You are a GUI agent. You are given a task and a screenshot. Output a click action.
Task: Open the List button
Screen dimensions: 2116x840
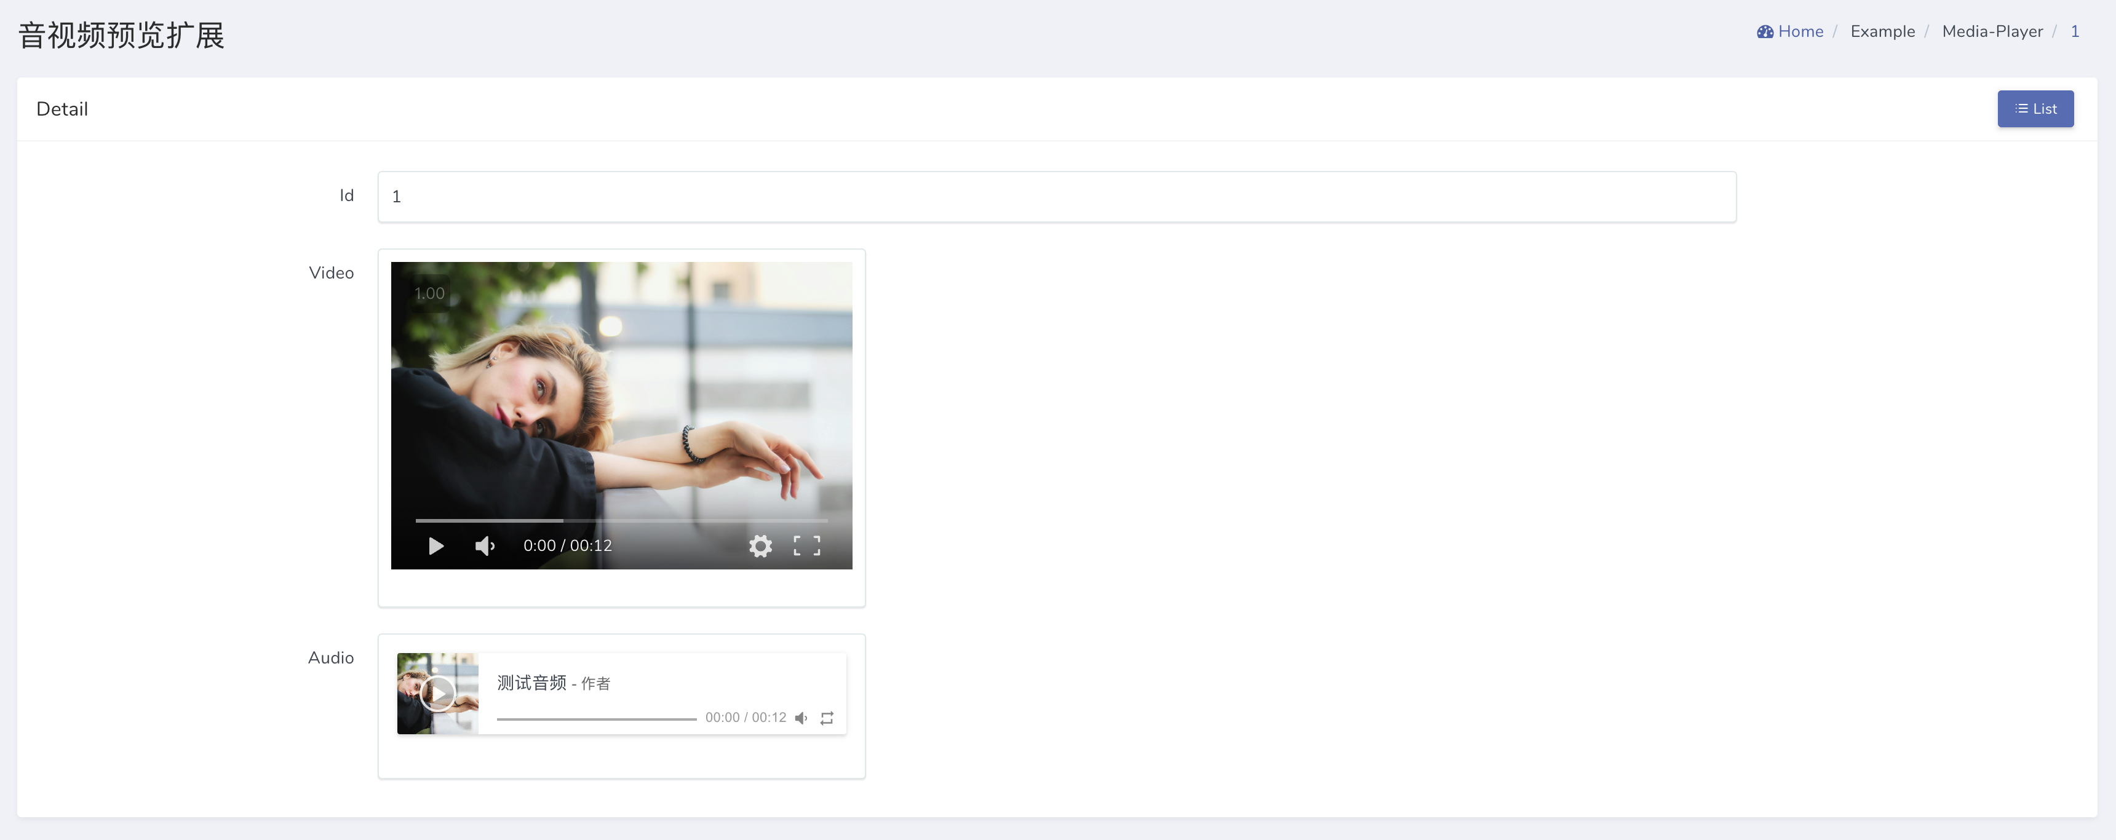point(2035,108)
